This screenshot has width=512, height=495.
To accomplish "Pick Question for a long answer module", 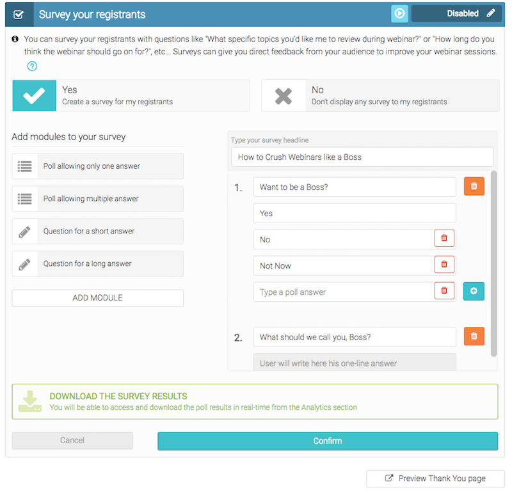I will pos(97,264).
